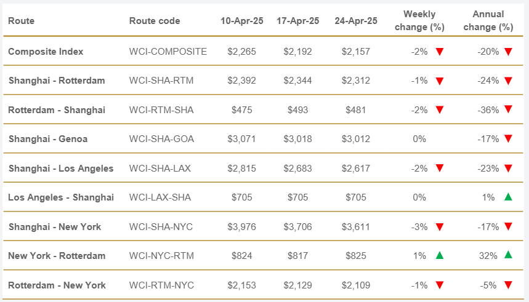Click the Shanghai - Genoa route name
The image size is (529, 302).
coord(48,139)
